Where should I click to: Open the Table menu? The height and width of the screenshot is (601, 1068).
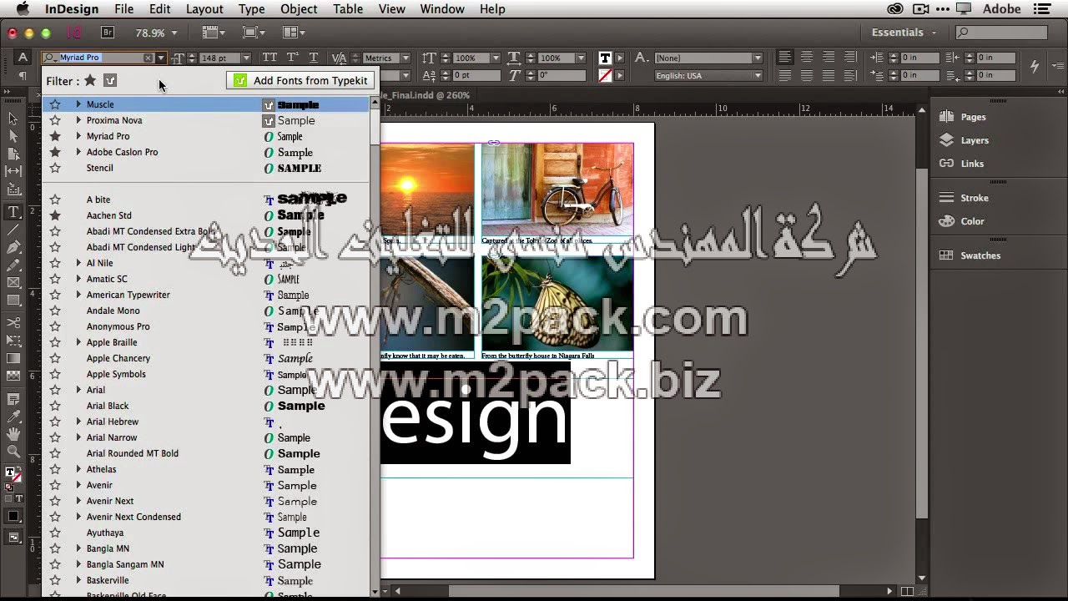pyautogui.click(x=348, y=9)
